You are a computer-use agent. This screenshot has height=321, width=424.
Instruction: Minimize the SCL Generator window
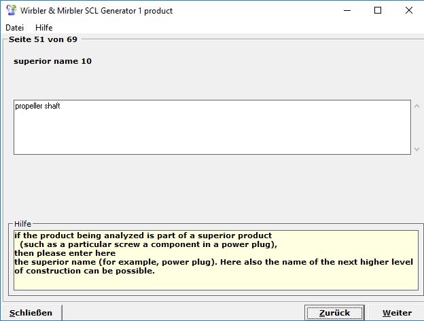tap(347, 10)
